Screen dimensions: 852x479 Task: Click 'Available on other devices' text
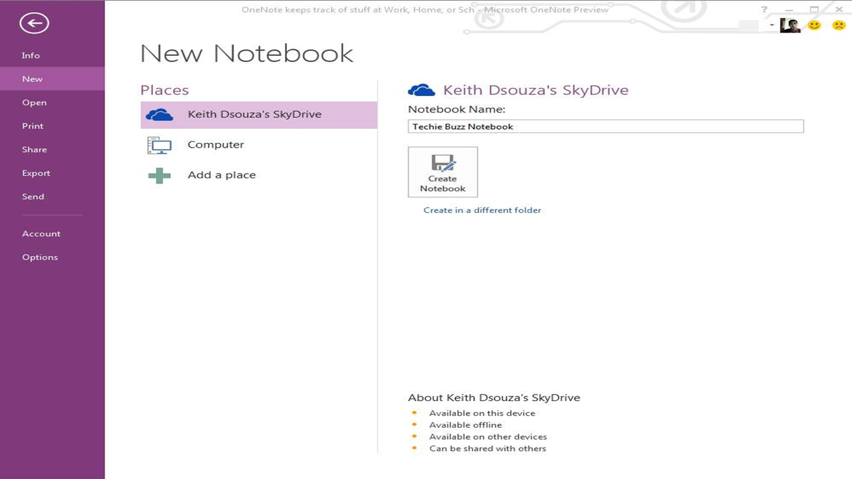tap(488, 437)
